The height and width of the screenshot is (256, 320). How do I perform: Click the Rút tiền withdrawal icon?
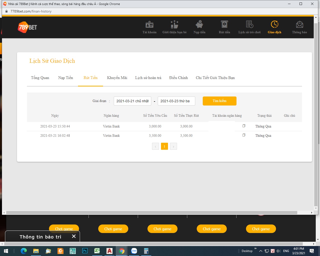point(224,25)
